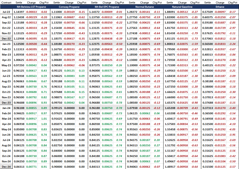
Task: Select LST Propane Jan-23 change -0.00500
Action: pos(31,44)
